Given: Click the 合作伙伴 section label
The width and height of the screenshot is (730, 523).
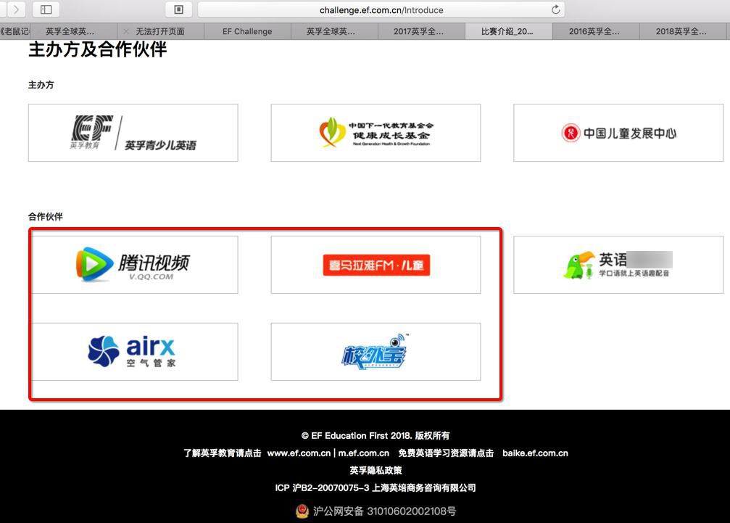Looking at the screenshot, I should (45, 217).
